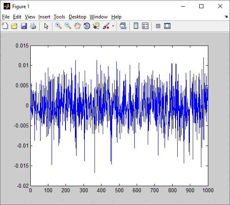Viewport: 230px width, 205px height.
Task: Select the Zoom Out magnifier tool
Action: [x=68, y=26]
